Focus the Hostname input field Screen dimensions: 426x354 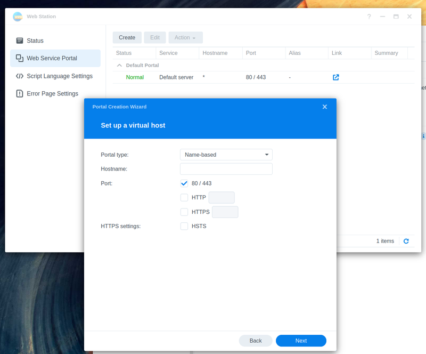coord(226,169)
